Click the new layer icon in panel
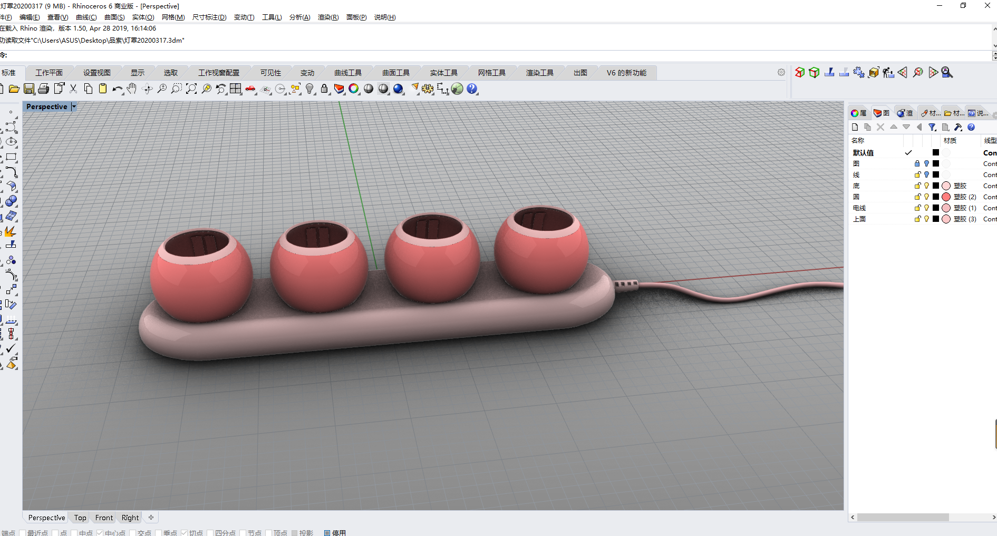 [855, 127]
